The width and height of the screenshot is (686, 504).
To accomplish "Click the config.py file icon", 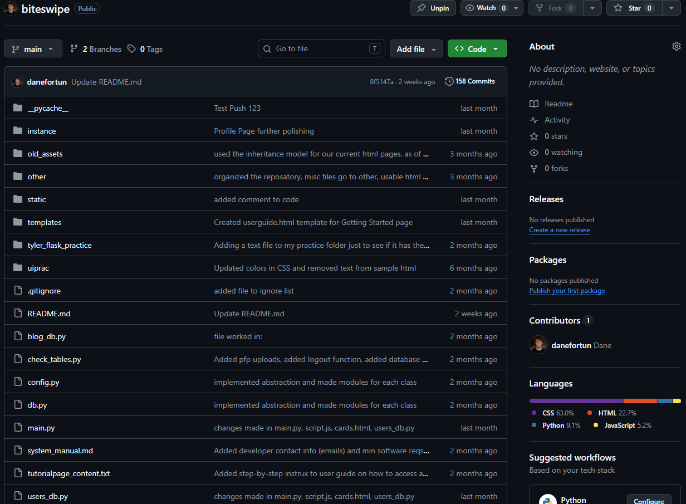I will point(18,382).
